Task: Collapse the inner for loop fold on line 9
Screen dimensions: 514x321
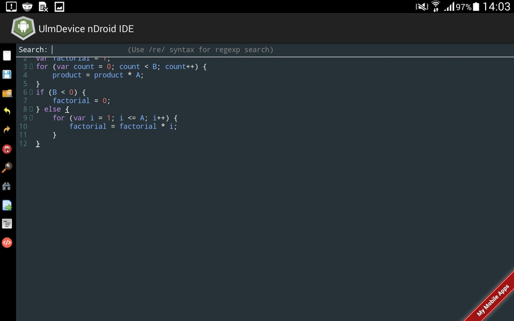Action: click(x=31, y=118)
